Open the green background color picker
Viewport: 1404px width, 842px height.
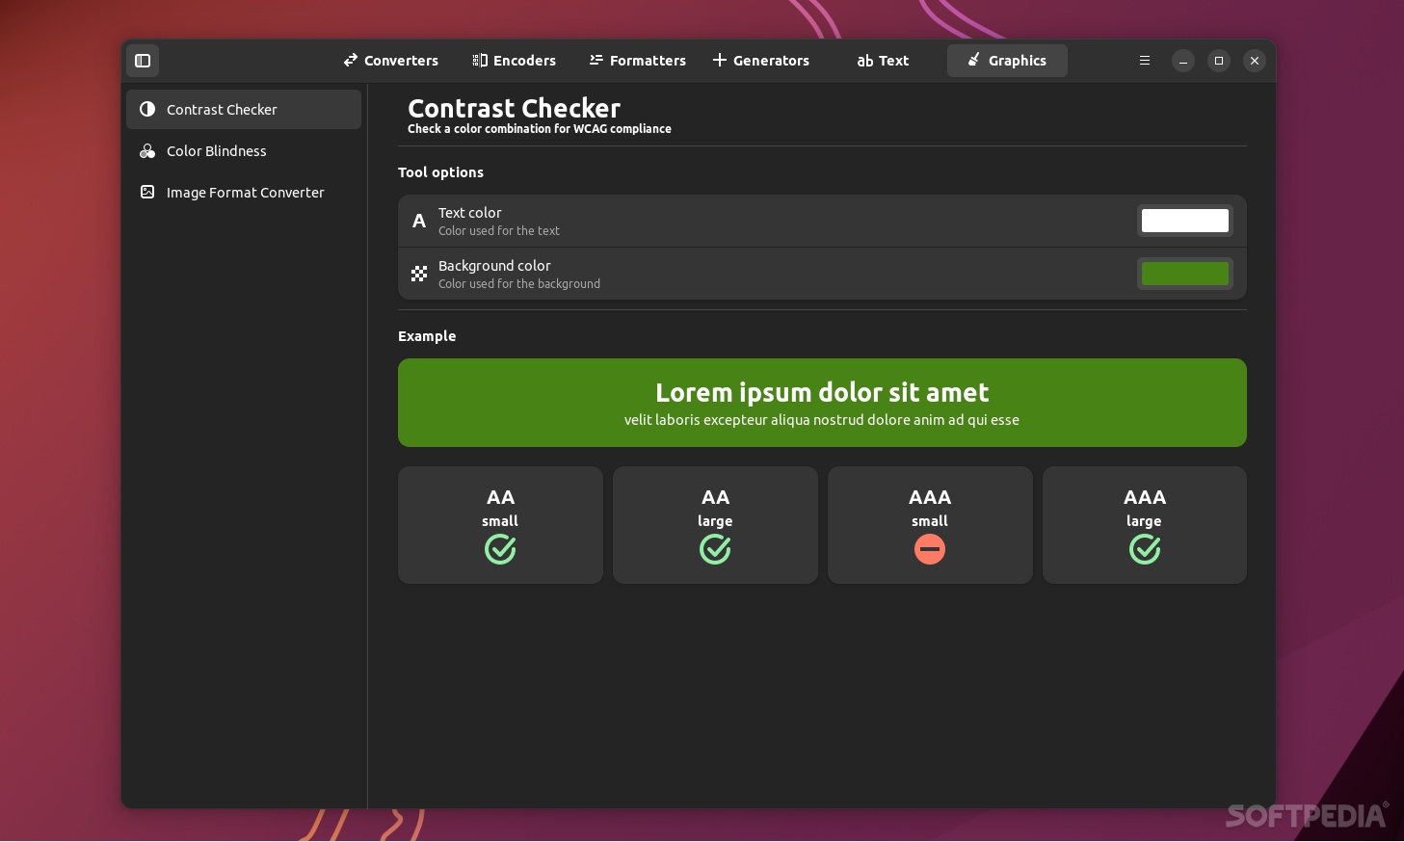coord(1184,274)
